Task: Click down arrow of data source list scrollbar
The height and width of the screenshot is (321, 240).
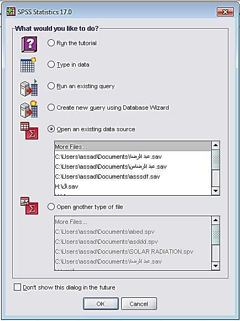Action: point(216,191)
